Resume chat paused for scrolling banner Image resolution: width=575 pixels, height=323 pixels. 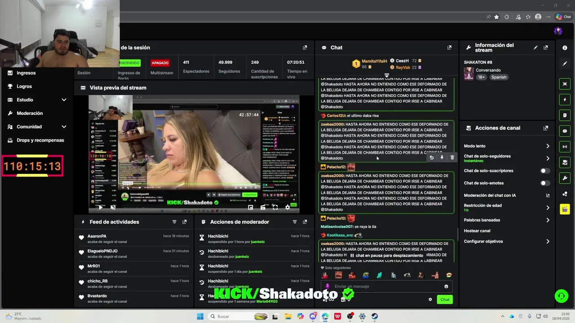pyautogui.click(x=386, y=255)
